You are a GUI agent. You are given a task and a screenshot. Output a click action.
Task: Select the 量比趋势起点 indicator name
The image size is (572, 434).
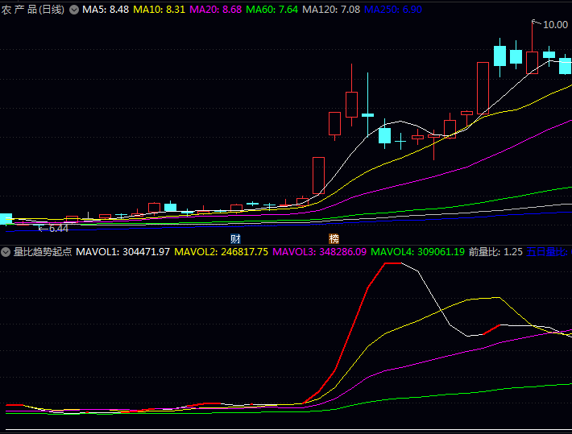42,252
